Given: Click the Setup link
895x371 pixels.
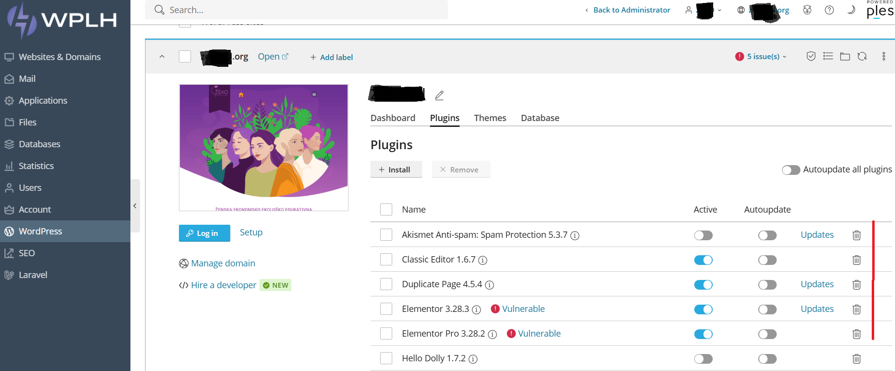Looking at the screenshot, I should 251,232.
